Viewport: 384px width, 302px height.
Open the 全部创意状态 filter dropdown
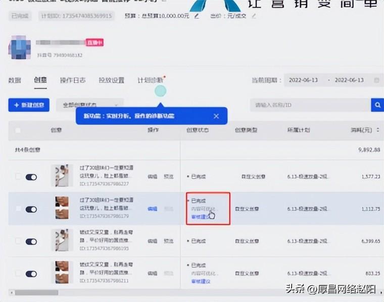[90, 105]
